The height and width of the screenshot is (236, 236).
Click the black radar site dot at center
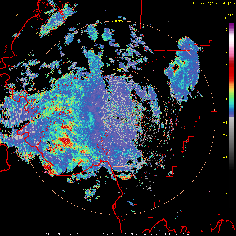tap(118, 118)
